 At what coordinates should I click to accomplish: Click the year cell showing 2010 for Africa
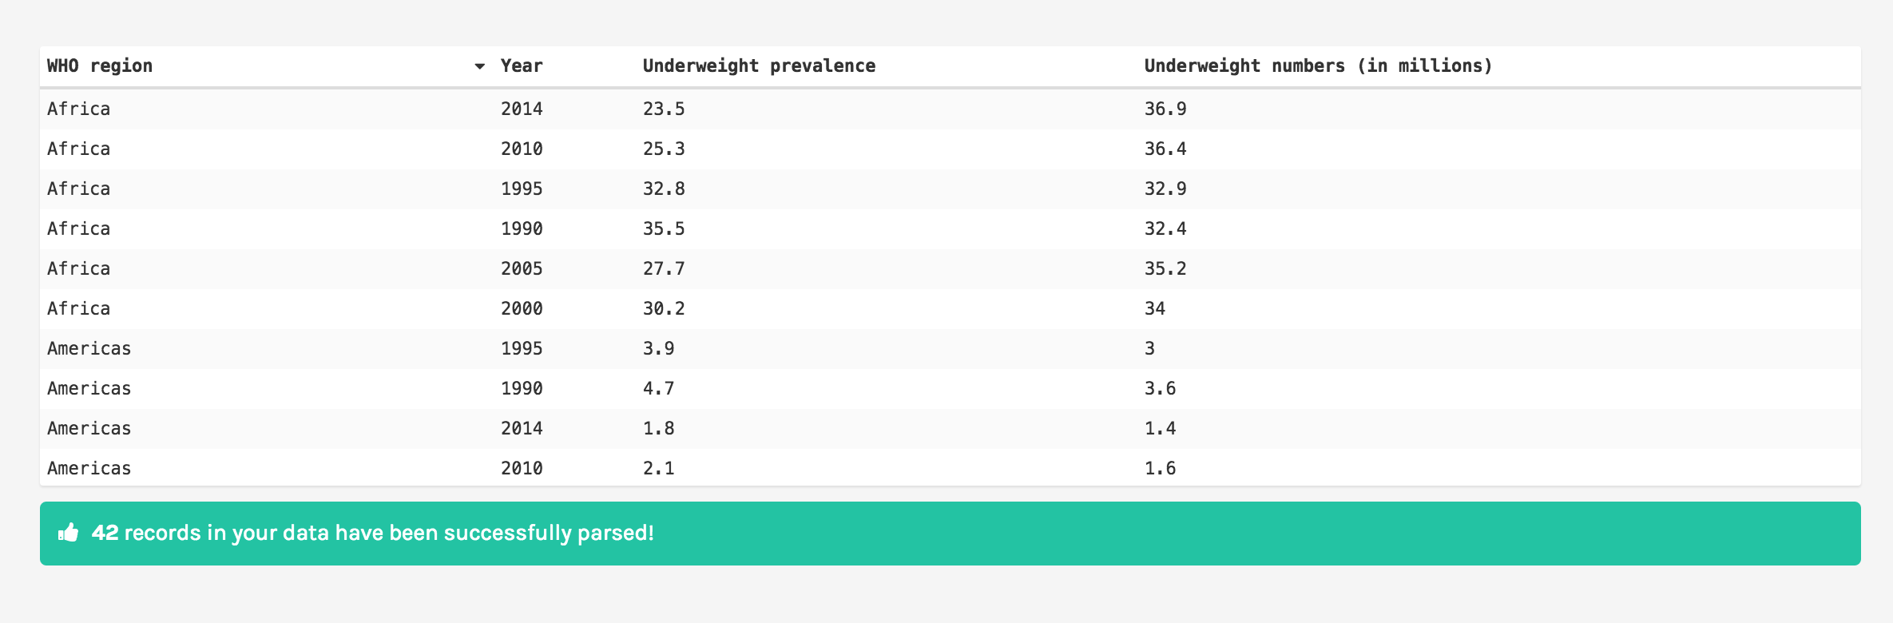[521, 149]
